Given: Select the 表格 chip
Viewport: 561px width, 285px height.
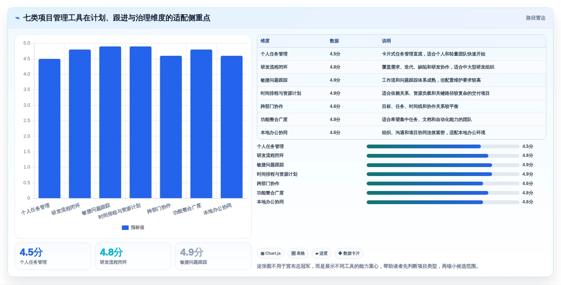Looking at the screenshot, I should click(298, 254).
